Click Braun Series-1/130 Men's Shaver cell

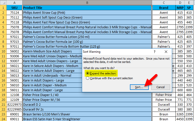pyautogui.click(x=87, y=114)
